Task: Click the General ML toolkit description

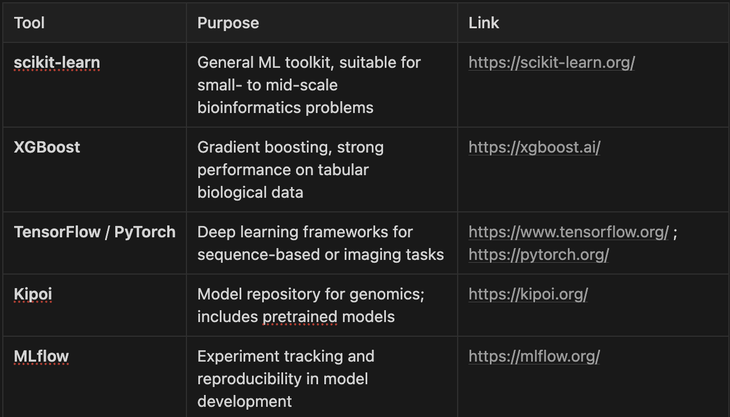Action: [309, 85]
